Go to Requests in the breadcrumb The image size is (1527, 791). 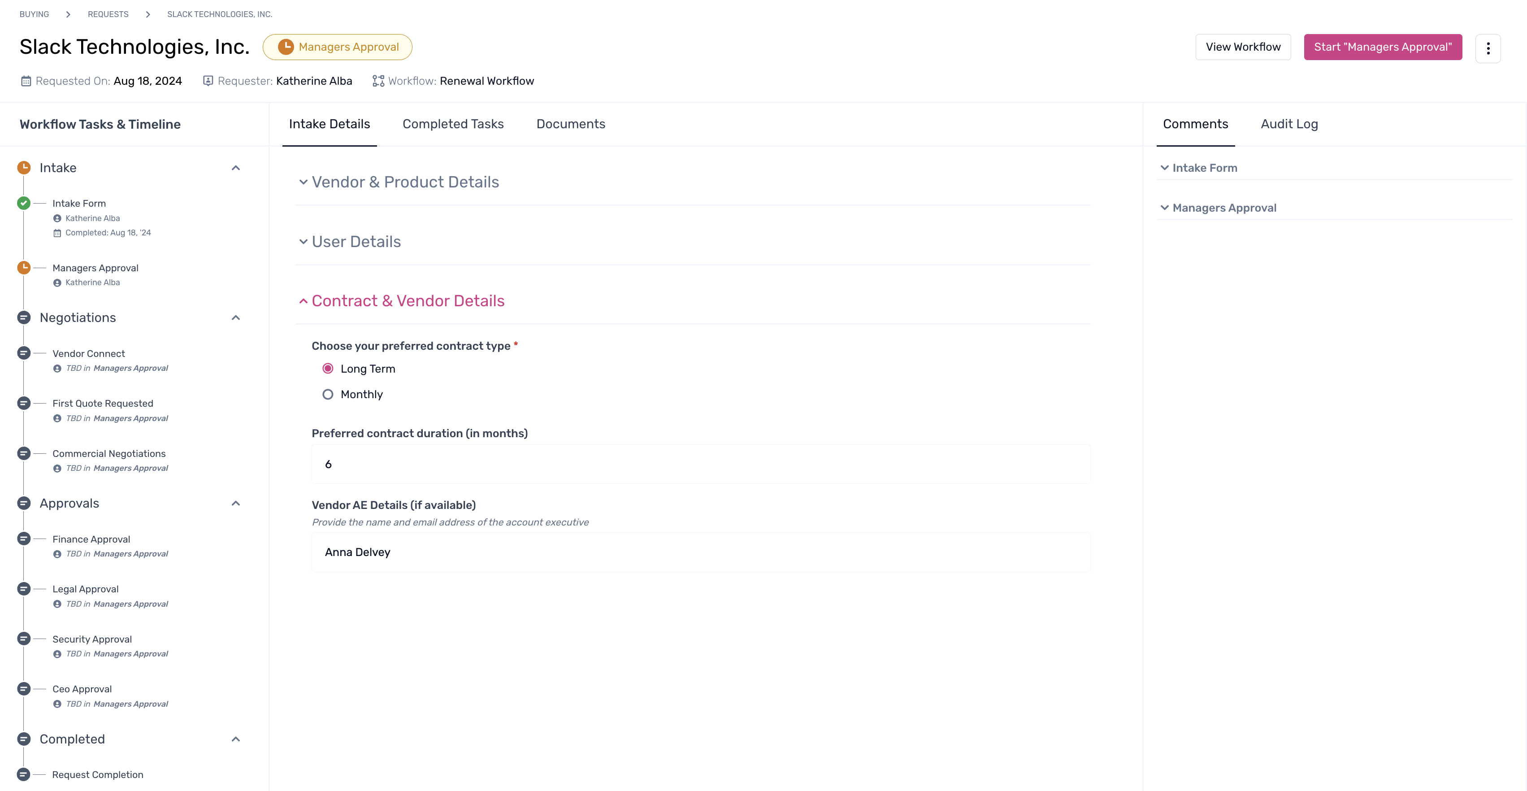[x=108, y=14]
